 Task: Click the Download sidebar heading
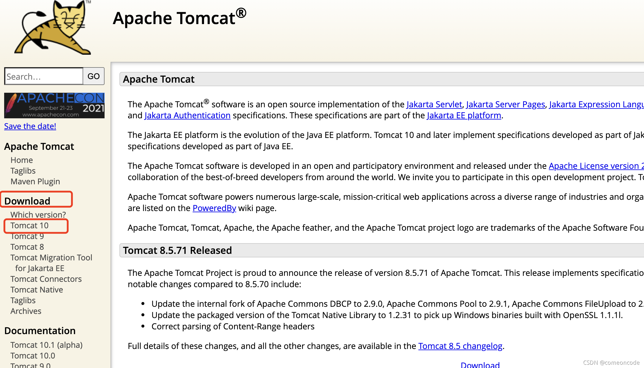tap(27, 201)
